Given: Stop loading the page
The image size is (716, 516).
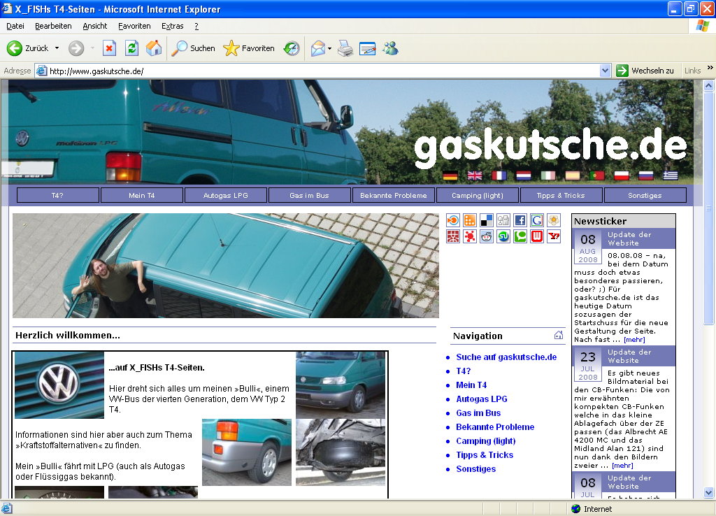Looking at the screenshot, I should pyautogui.click(x=109, y=48).
